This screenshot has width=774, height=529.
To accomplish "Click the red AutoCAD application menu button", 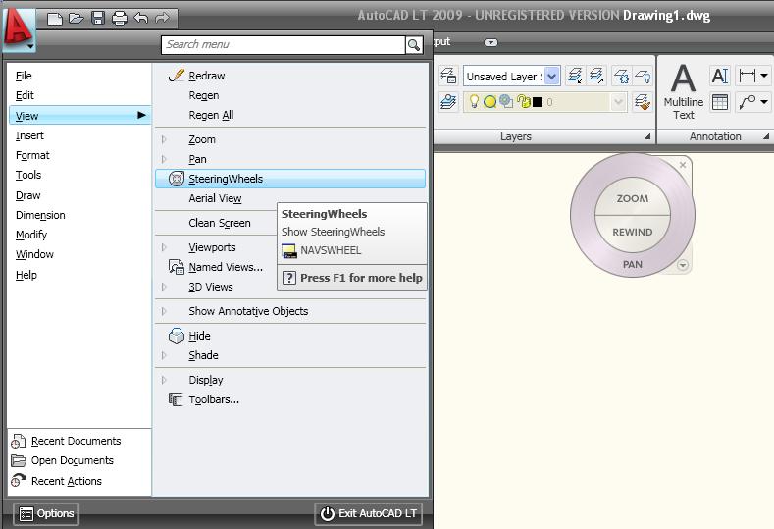I will point(18,28).
